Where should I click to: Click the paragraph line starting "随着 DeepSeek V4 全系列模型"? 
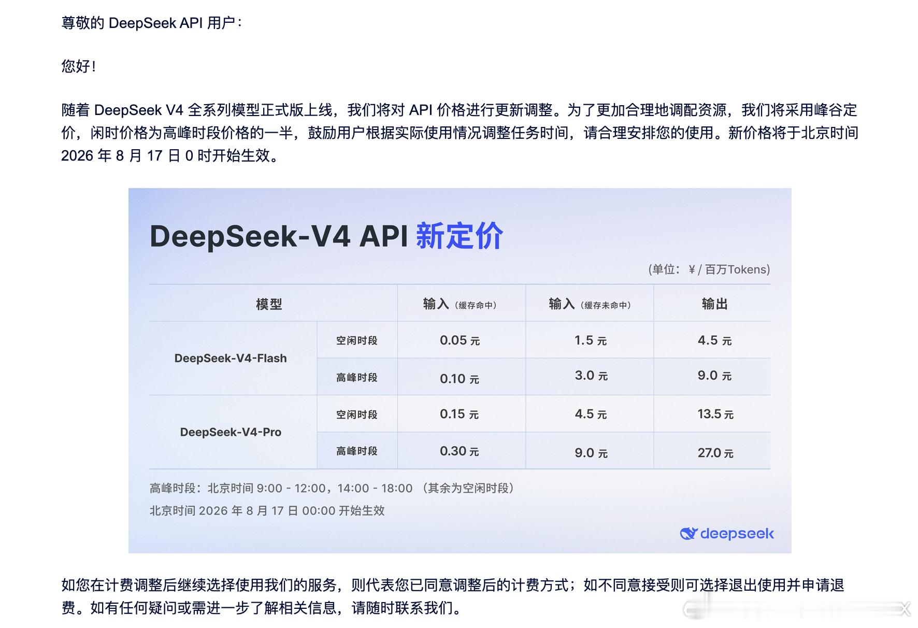(x=459, y=110)
